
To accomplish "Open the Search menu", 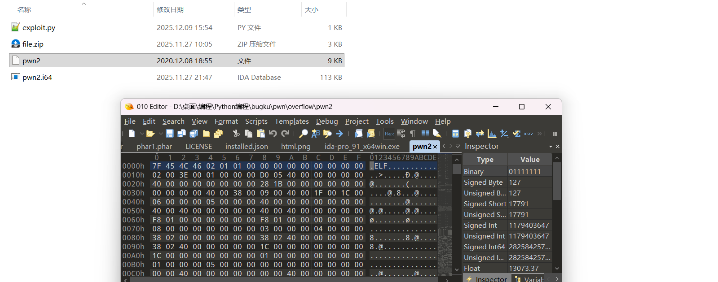I will pyautogui.click(x=173, y=121).
